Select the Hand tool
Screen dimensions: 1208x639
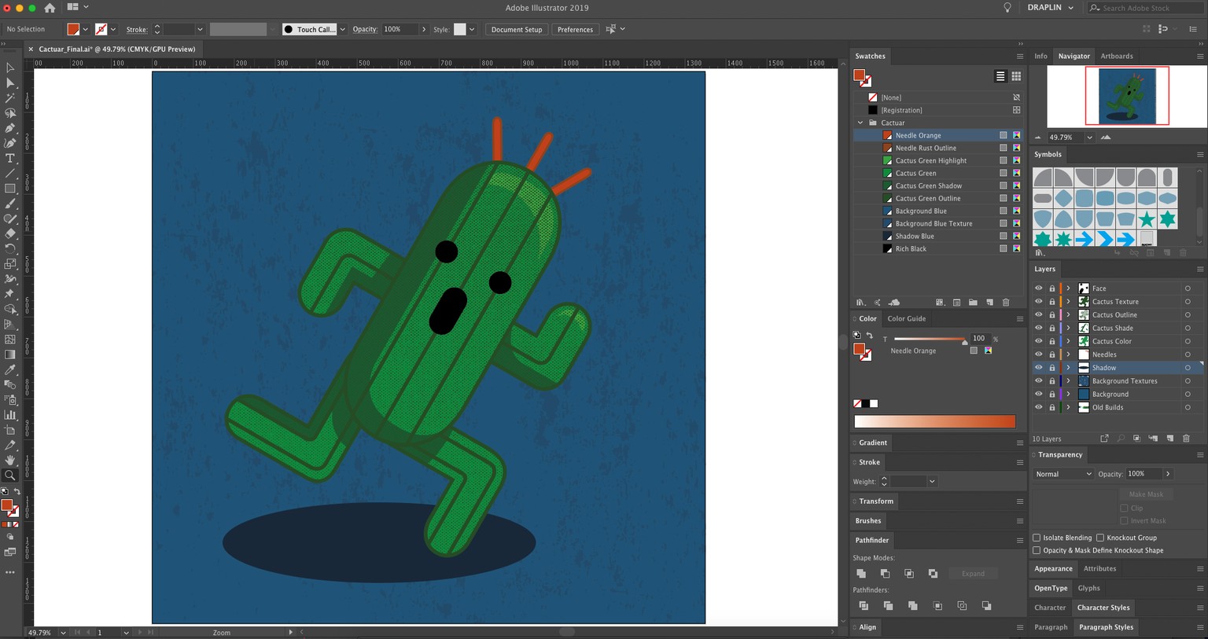click(x=10, y=460)
